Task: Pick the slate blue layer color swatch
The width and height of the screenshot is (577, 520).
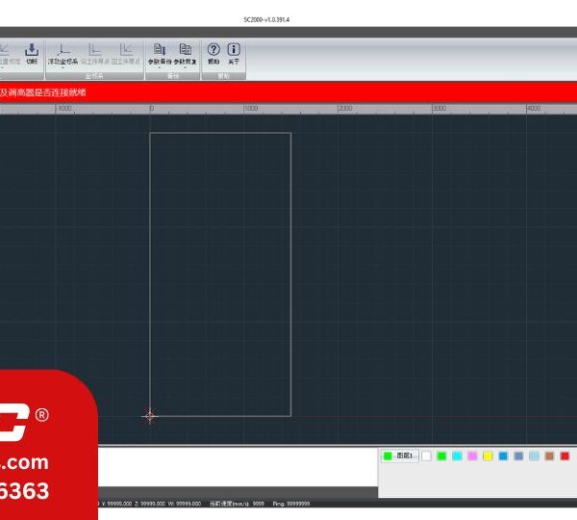Action: 518,455
